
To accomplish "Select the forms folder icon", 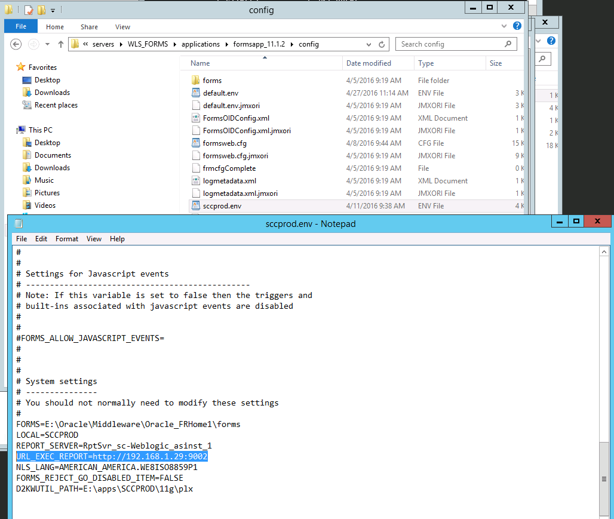I will (196, 80).
